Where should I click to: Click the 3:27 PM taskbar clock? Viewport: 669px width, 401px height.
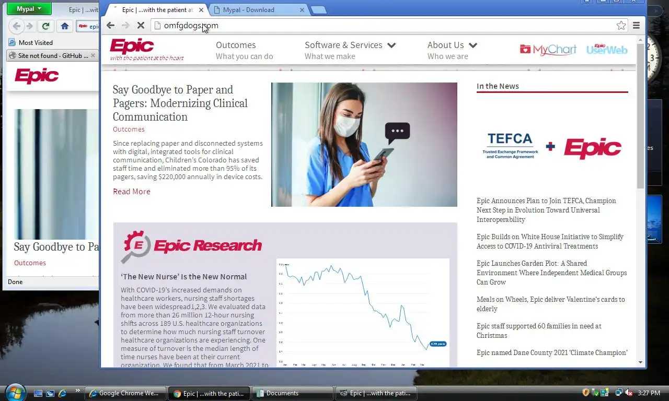pos(649,393)
